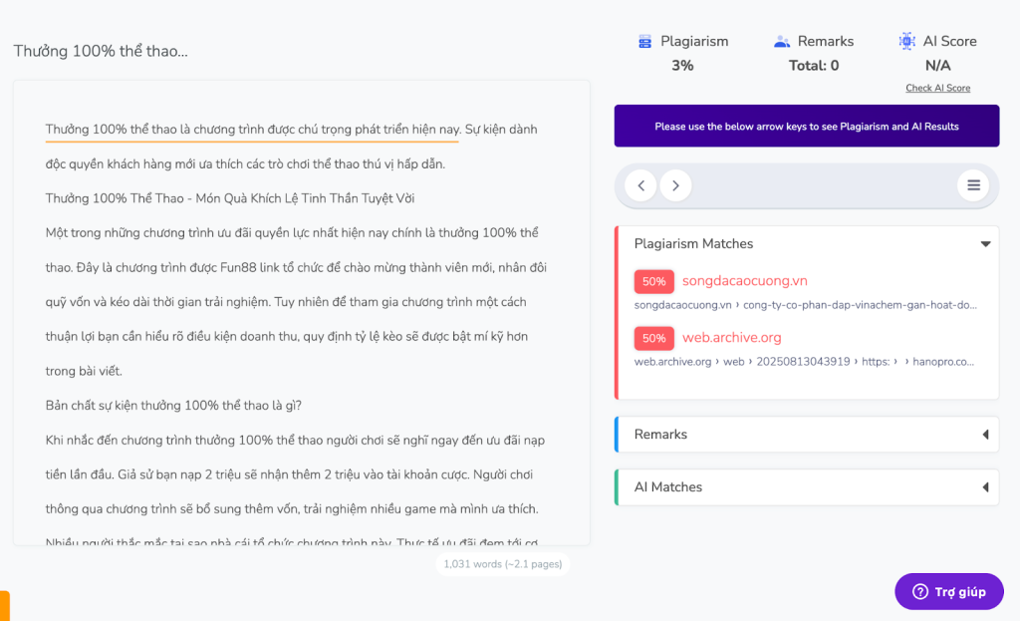Click the Remarks people icon

(782, 42)
